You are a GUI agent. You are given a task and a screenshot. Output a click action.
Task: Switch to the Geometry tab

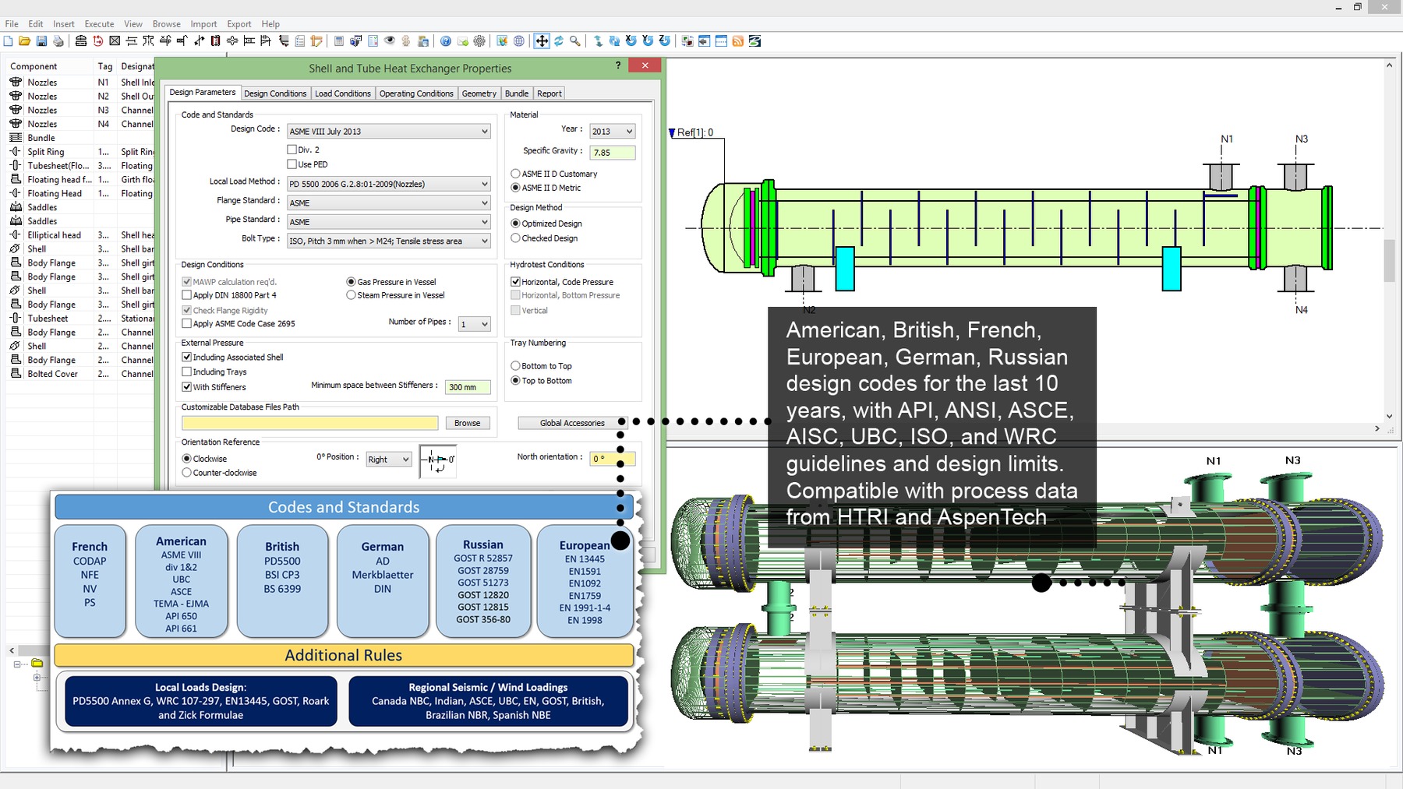pyautogui.click(x=479, y=93)
